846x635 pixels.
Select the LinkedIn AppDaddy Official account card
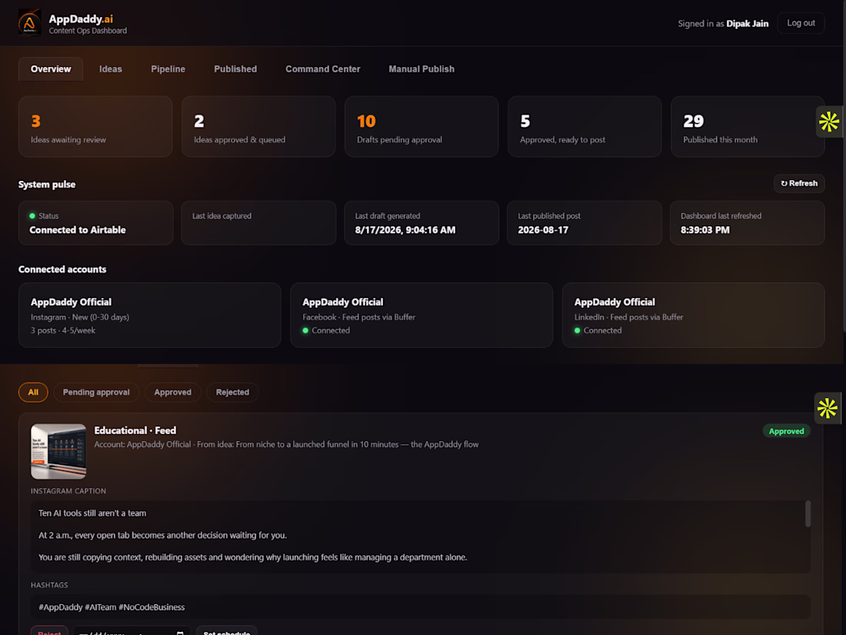(x=693, y=316)
